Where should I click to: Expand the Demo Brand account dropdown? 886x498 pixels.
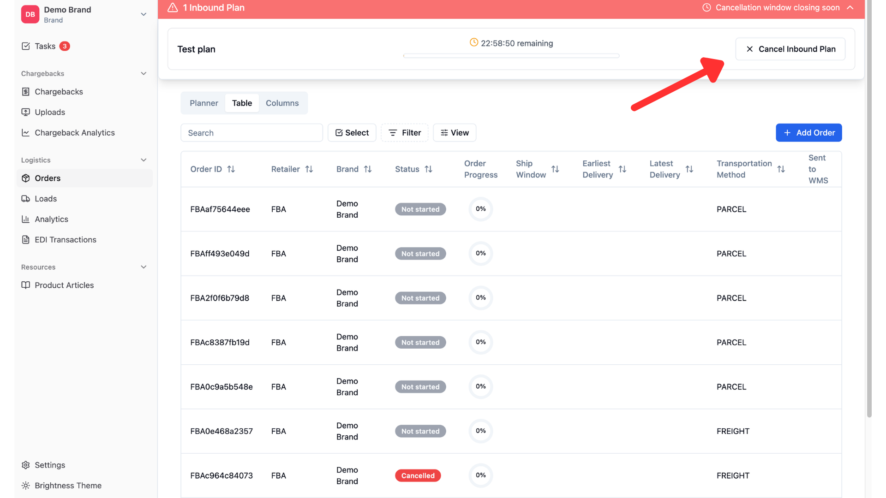(144, 14)
